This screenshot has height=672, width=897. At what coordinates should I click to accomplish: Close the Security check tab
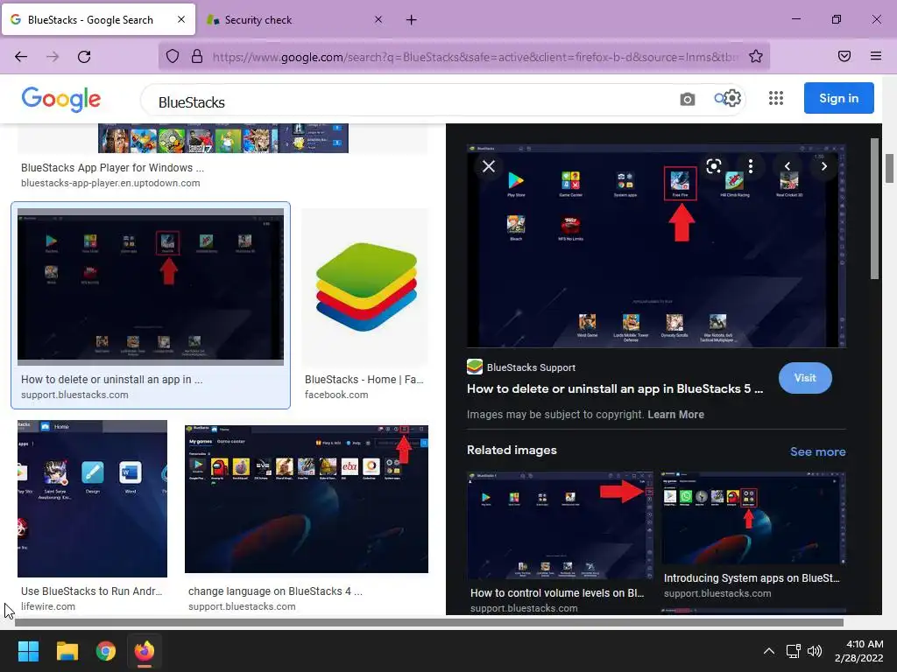point(378,19)
